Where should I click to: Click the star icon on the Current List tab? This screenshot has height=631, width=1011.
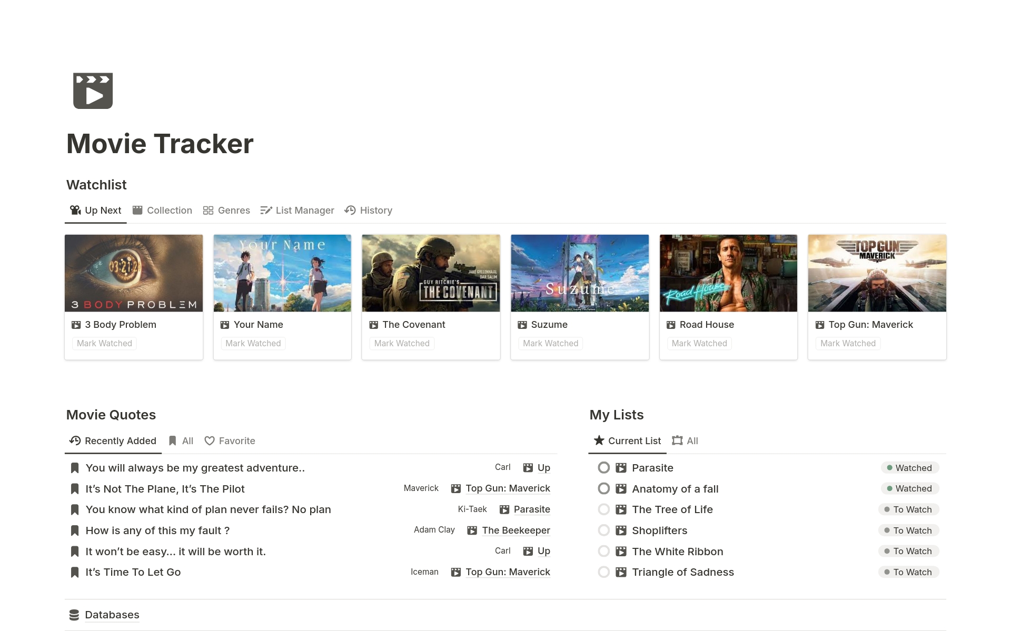598,440
